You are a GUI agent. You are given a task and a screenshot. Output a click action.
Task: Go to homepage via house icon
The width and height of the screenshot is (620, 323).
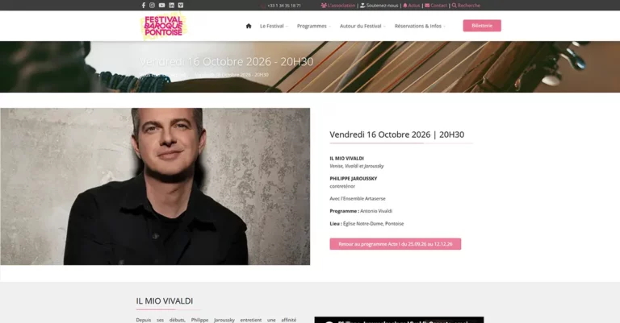(249, 26)
